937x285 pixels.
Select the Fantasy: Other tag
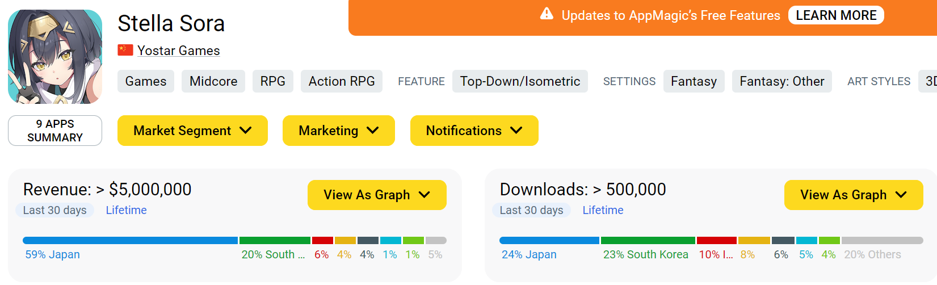coord(782,81)
